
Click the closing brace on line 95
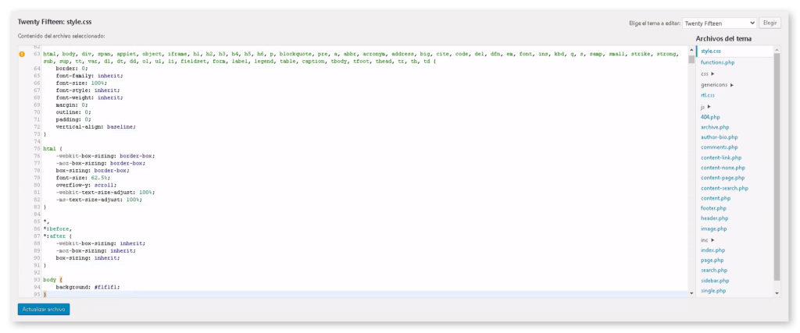(x=45, y=294)
